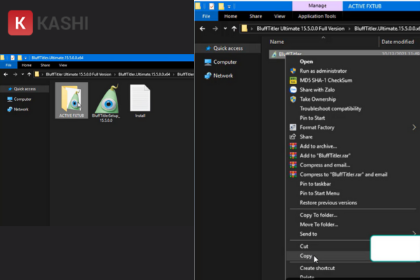The image size is (420, 280).
Task: Choose Move To folder...
Action: [x=318, y=224]
